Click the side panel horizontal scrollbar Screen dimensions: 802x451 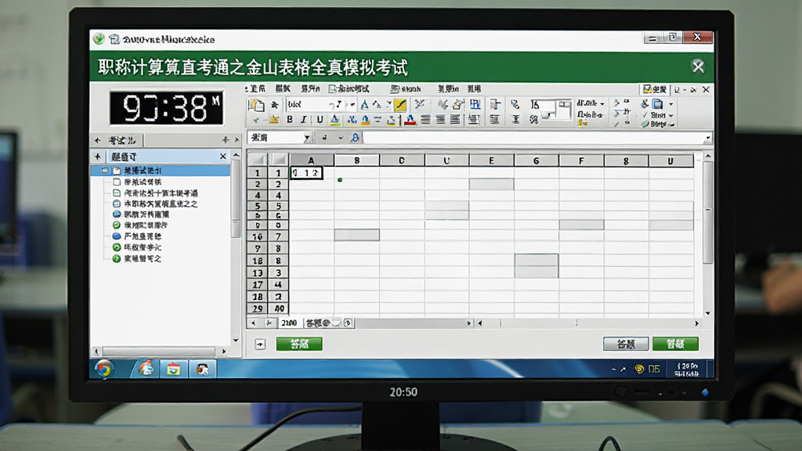point(160,352)
